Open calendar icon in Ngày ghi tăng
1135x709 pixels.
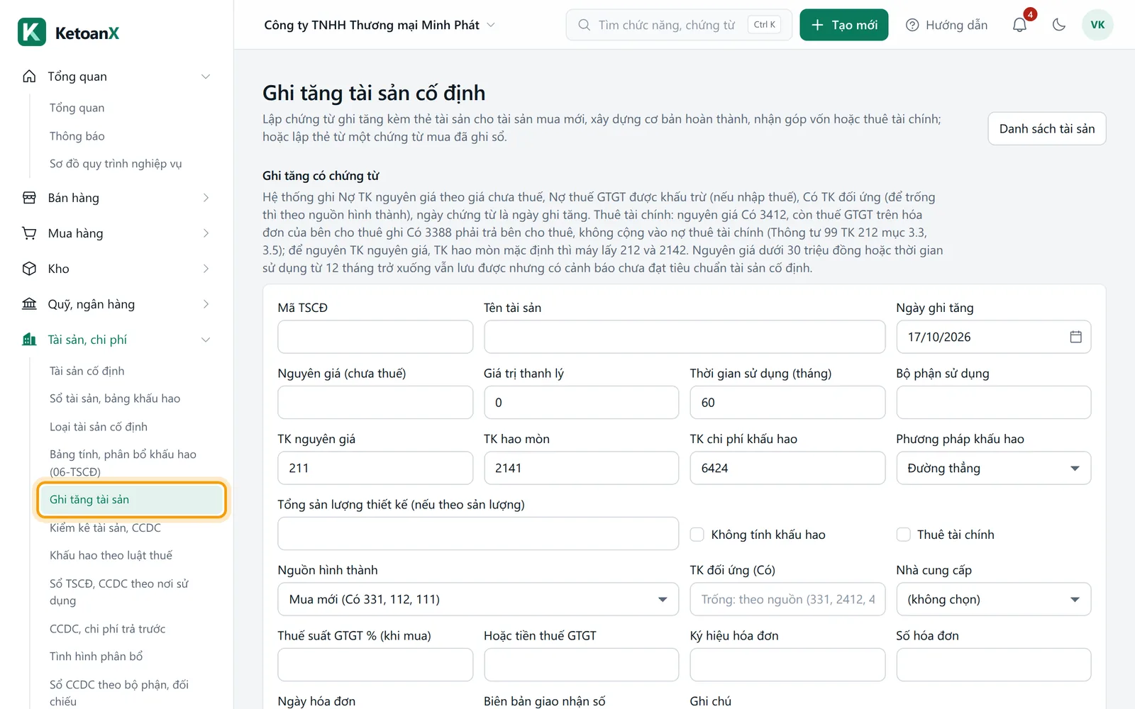(1075, 337)
